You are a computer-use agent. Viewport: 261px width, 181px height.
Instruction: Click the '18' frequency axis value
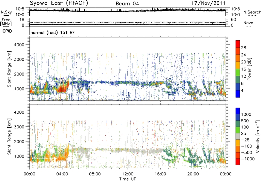(x=22, y=20)
